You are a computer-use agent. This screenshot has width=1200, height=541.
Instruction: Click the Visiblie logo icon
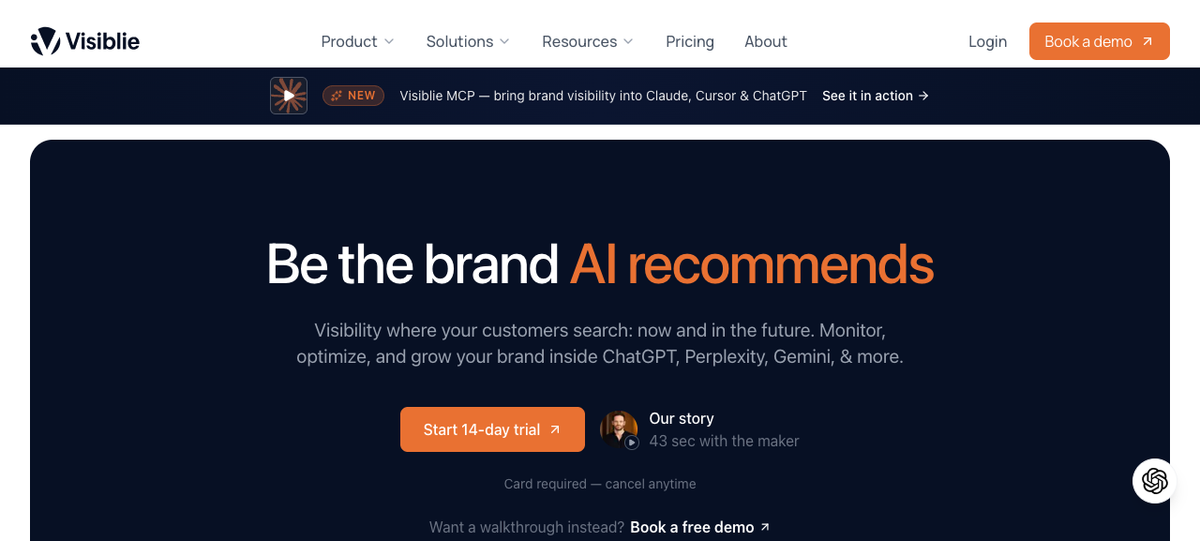[45, 41]
